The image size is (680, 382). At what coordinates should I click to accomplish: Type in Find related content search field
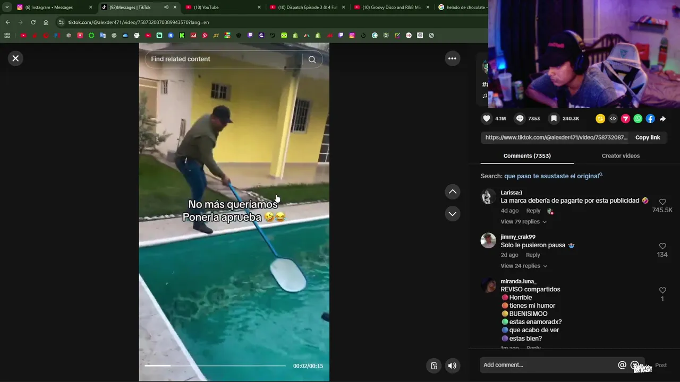point(223,59)
